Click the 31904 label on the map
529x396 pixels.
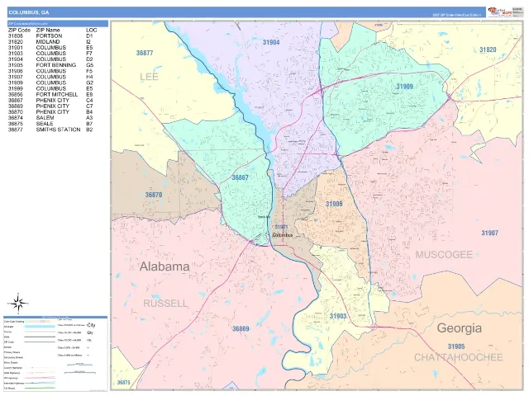(x=271, y=42)
